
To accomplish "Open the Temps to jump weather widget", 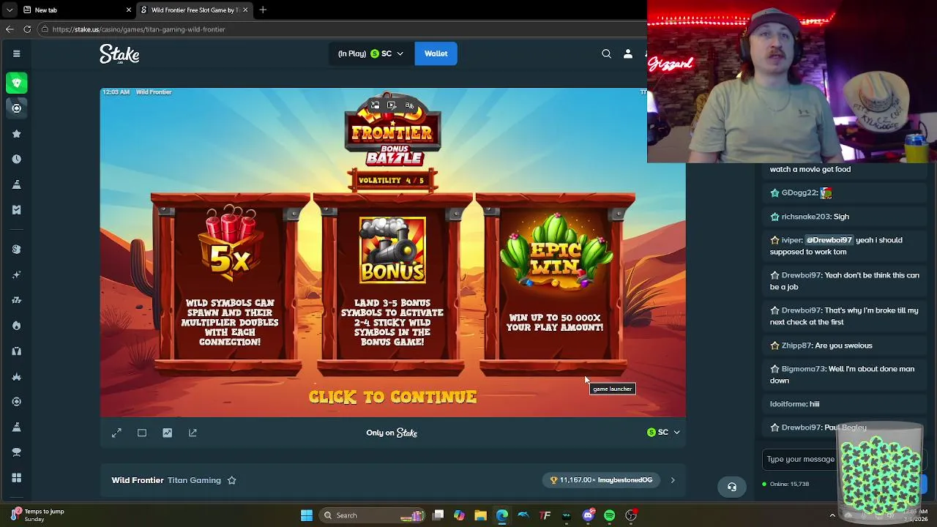I will 37,515.
